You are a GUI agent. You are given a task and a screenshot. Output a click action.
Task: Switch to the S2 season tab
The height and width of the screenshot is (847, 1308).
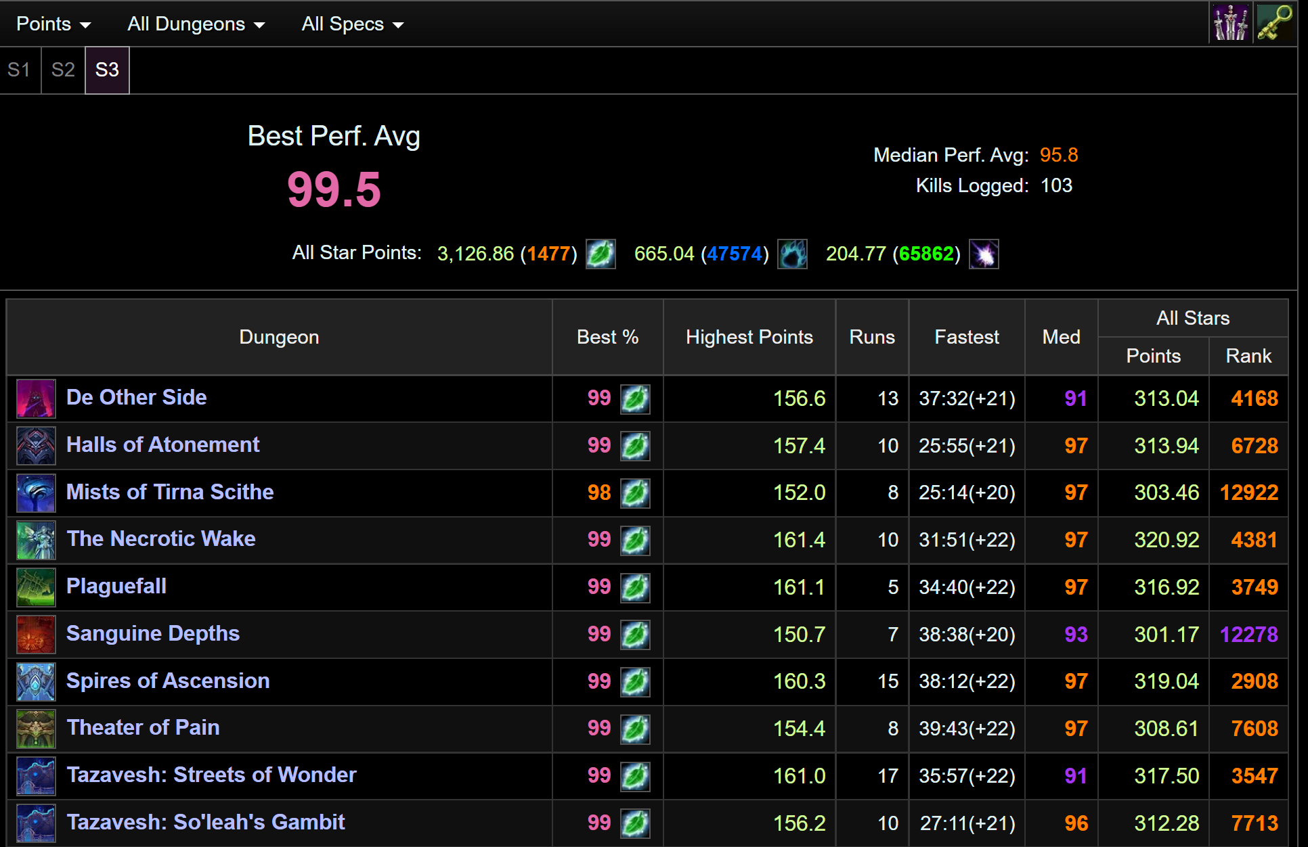(x=62, y=70)
